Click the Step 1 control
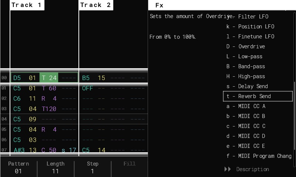 pyautogui.click(x=92, y=167)
